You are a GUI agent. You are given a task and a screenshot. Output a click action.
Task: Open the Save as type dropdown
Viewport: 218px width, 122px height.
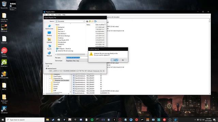(77, 61)
